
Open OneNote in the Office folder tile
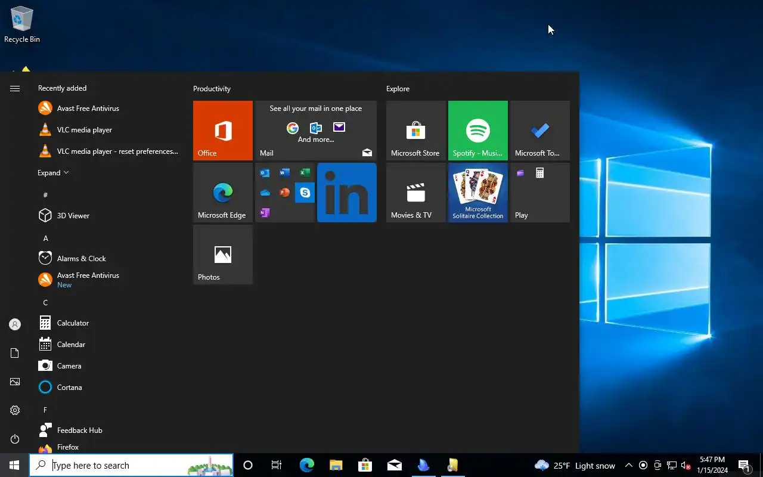coord(265,212)
